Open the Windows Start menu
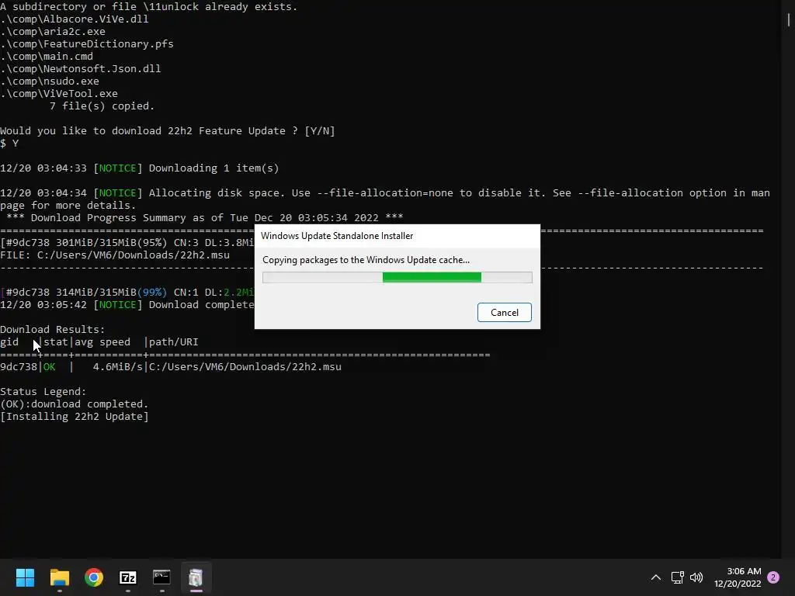This screenshot has height=596, width=795. (25, 577)
